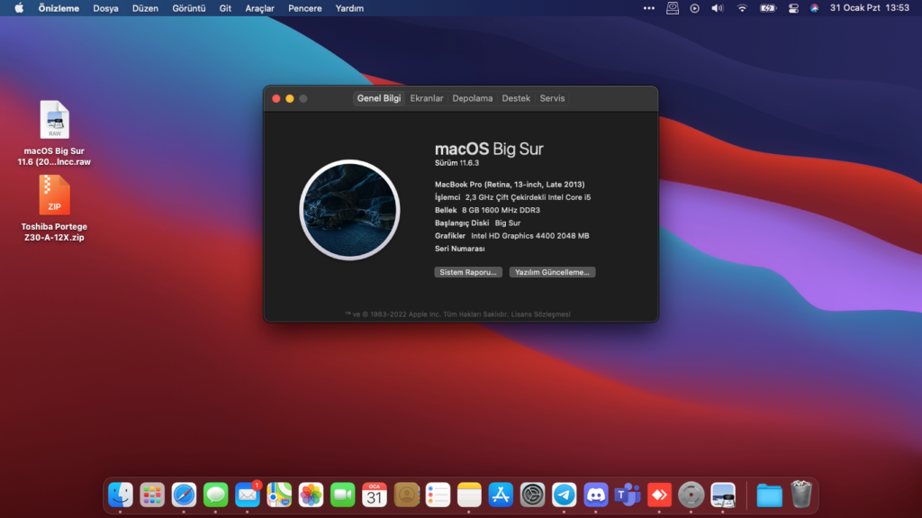This screenshot has height=518, width=922.
Task: Open the Wi-Fi menu
Action: [742, 8]
